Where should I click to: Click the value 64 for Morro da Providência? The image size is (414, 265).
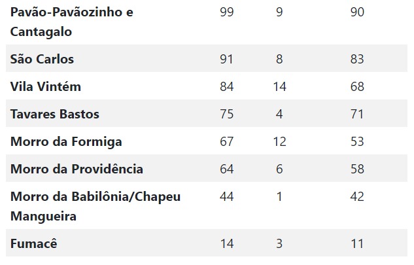pos(226,169)
